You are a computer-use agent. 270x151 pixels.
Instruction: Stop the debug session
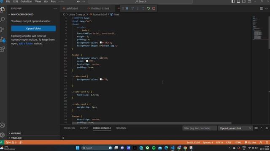(154, 8)
